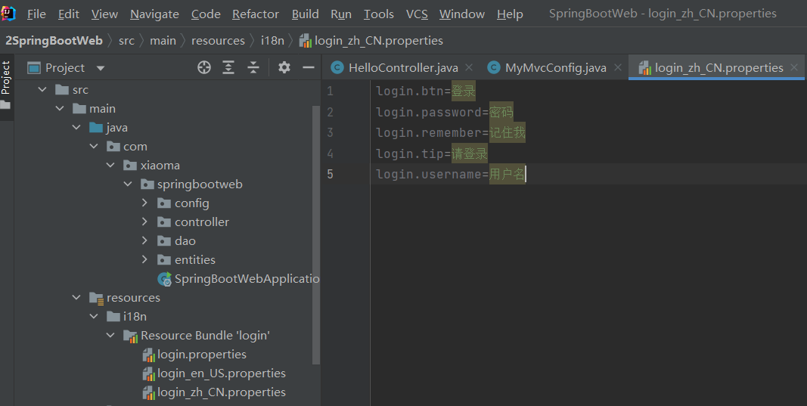Image resolution: width=807 pixels, height=406 pixels.
Task: Open the File menu
Action: tap(36, 14)
